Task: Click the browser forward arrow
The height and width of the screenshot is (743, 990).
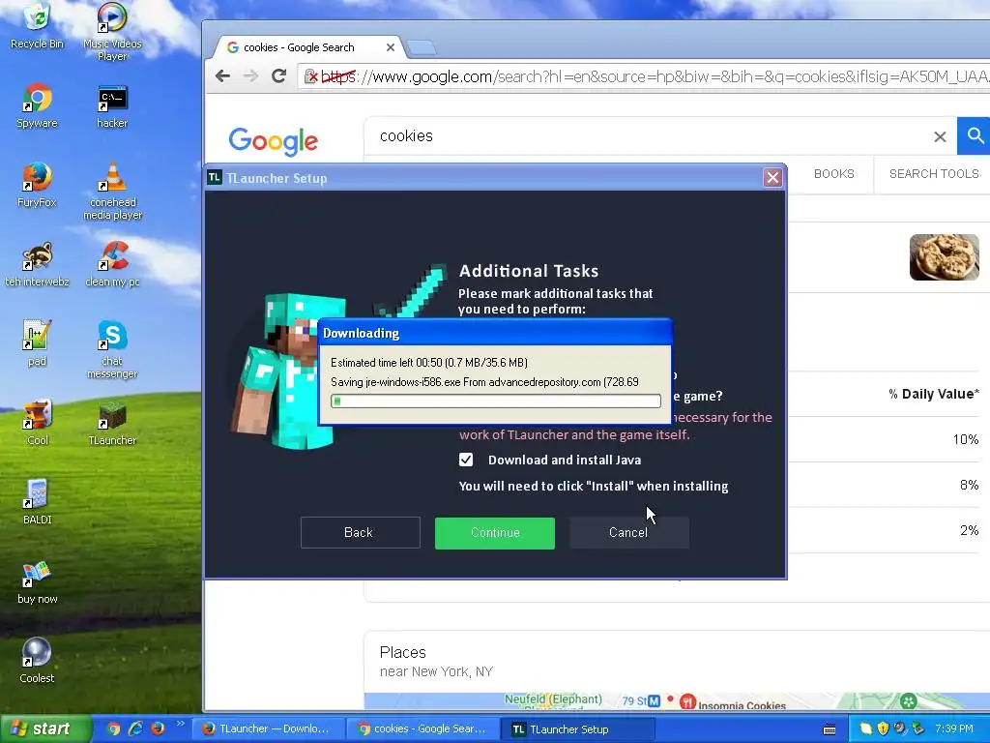Action: pos(250,76)
